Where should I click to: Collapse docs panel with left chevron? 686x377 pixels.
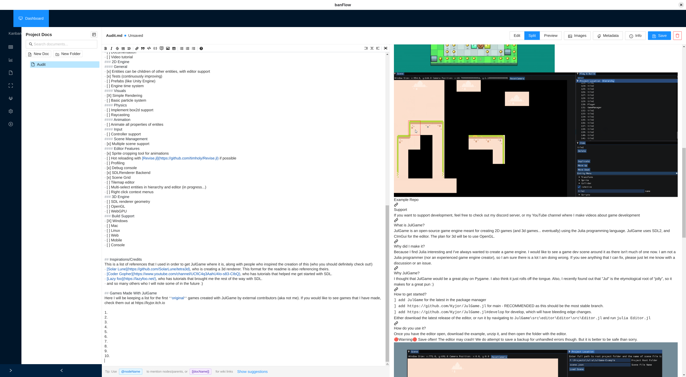pos(62,370)
